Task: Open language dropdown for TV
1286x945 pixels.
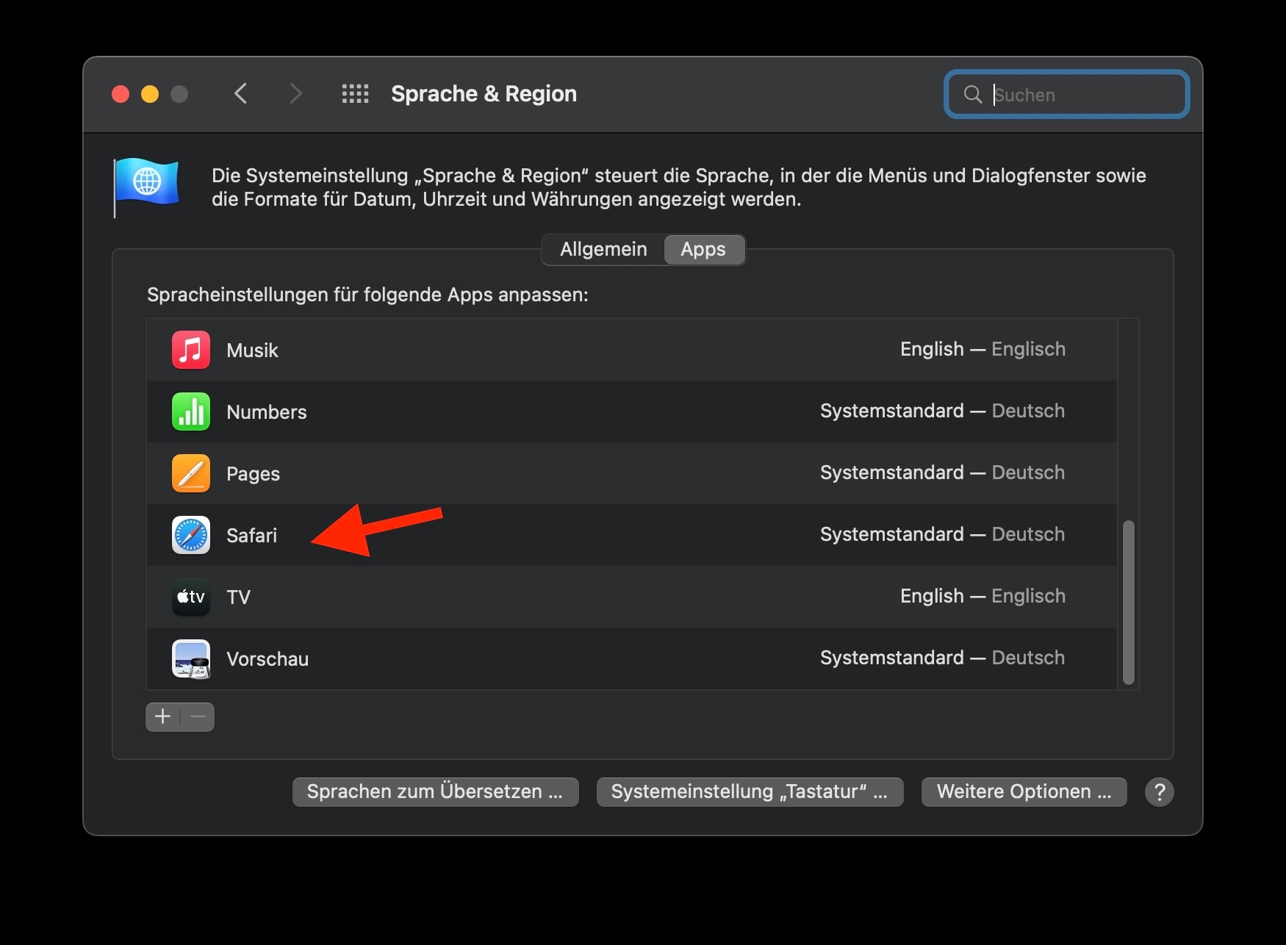Action: (983, 596)
